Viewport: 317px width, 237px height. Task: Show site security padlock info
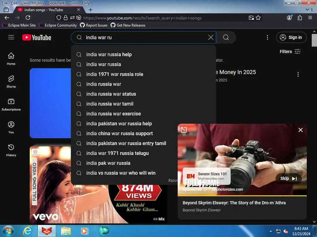point(66,18)
